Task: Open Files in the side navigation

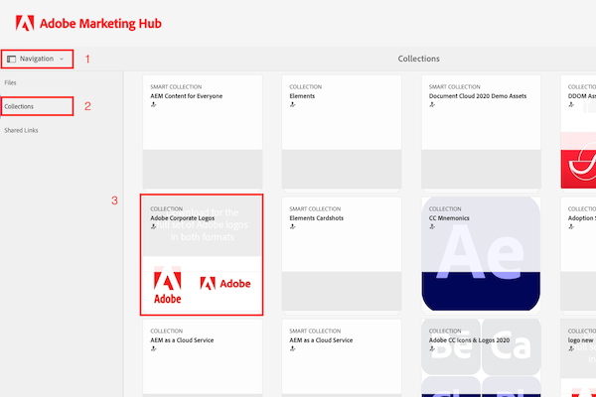Action: click(x=11, y=83)
